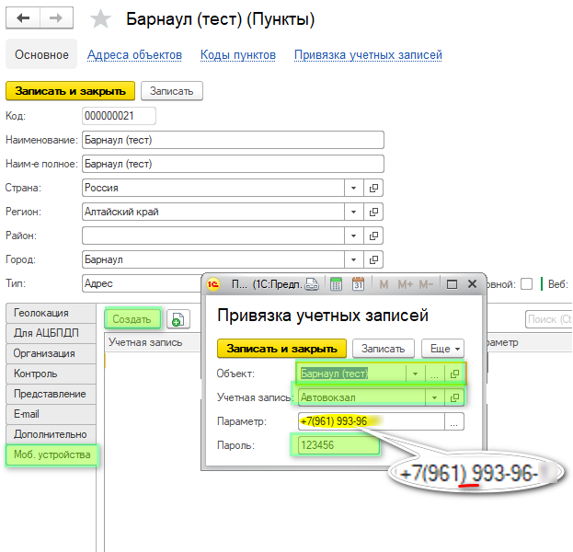Image resolution: width=573 pixels, height=552 pixels.
Task: Expand the Город dropdown list
Action: coord(354,259)
